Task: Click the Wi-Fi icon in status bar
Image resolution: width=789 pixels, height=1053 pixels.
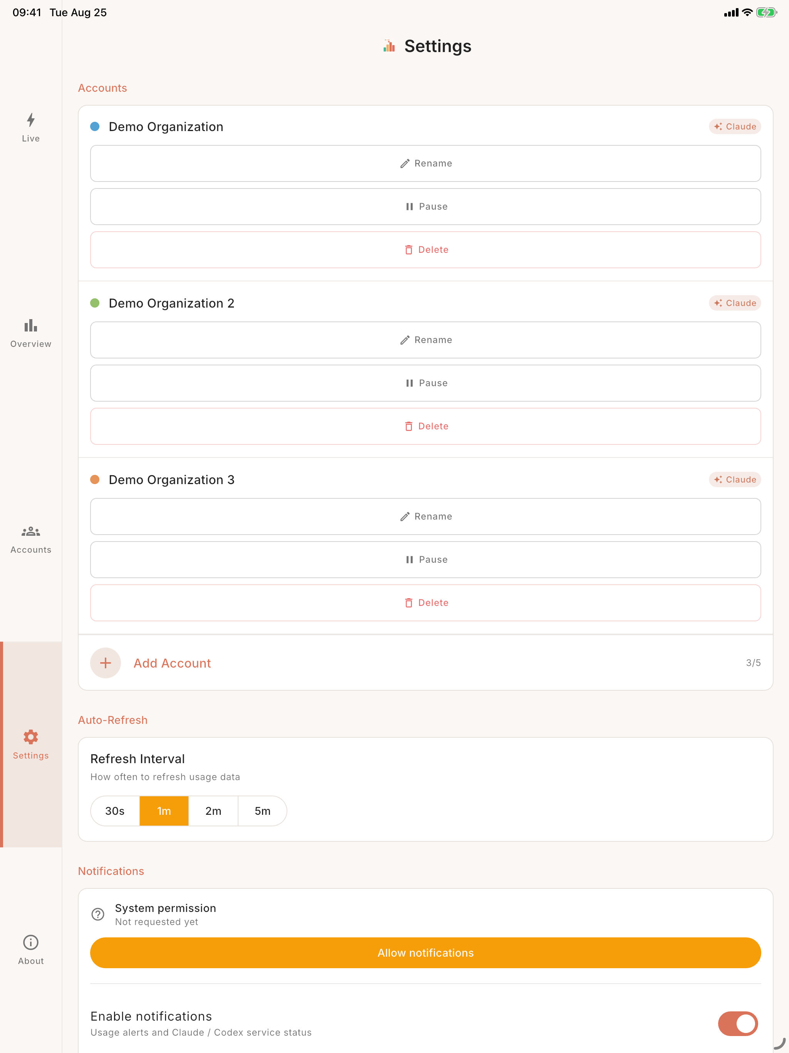Action: pyautogui.click(x=747, y=12)
